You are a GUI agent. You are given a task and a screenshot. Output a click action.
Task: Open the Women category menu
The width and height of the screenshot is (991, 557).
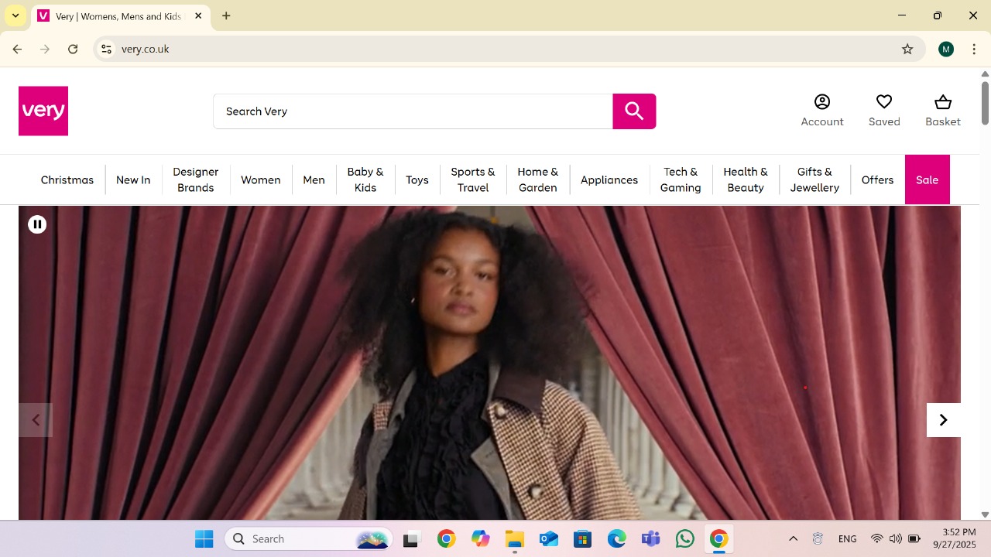[x=260, y=180]
